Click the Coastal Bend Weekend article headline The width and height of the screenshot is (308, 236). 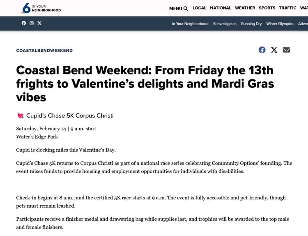[x=145, y=83]
